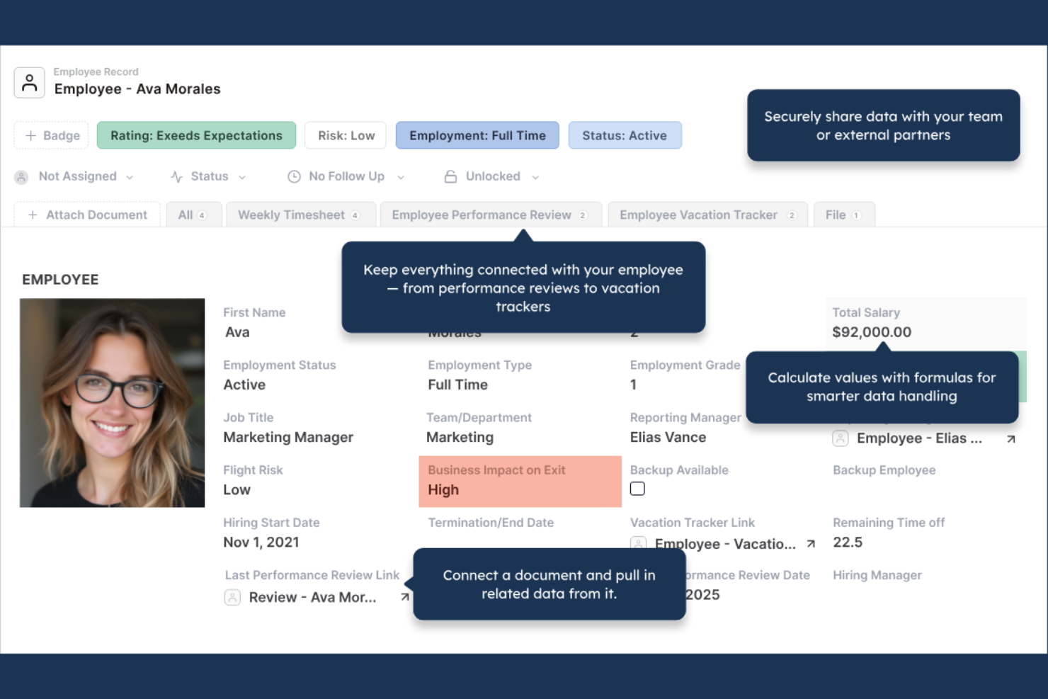Click the Risk: Low badge
Image resolution: width=1048 pixels, height=699 pixels.
pyautogui.click(x=346, y=135)
